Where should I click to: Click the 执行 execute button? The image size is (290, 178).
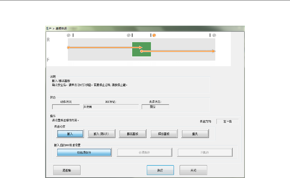point(160,170)
